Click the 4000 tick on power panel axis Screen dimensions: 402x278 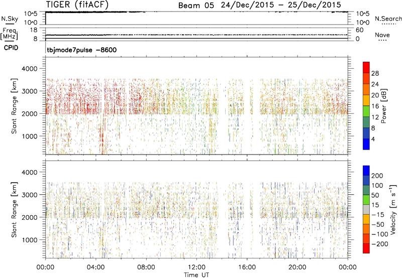pos(30,69)
